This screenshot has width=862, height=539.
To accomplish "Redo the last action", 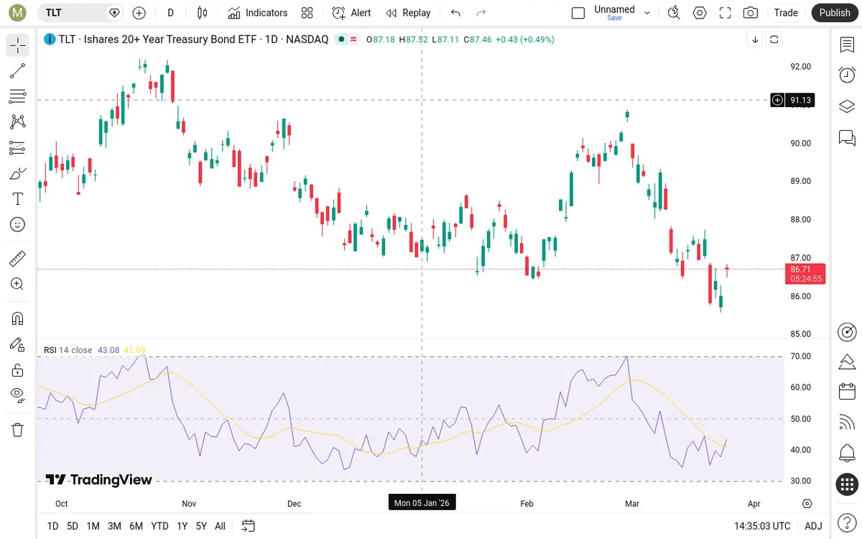I will coord(481,12).
